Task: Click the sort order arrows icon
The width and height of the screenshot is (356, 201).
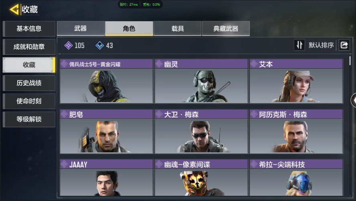Action: click(299, 45)
